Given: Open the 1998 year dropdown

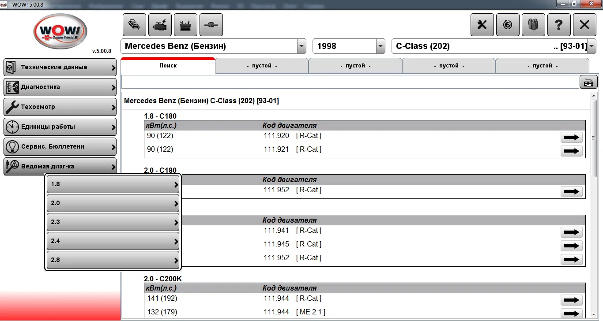Looking at the screenshot, I should (x=380, y=46).
